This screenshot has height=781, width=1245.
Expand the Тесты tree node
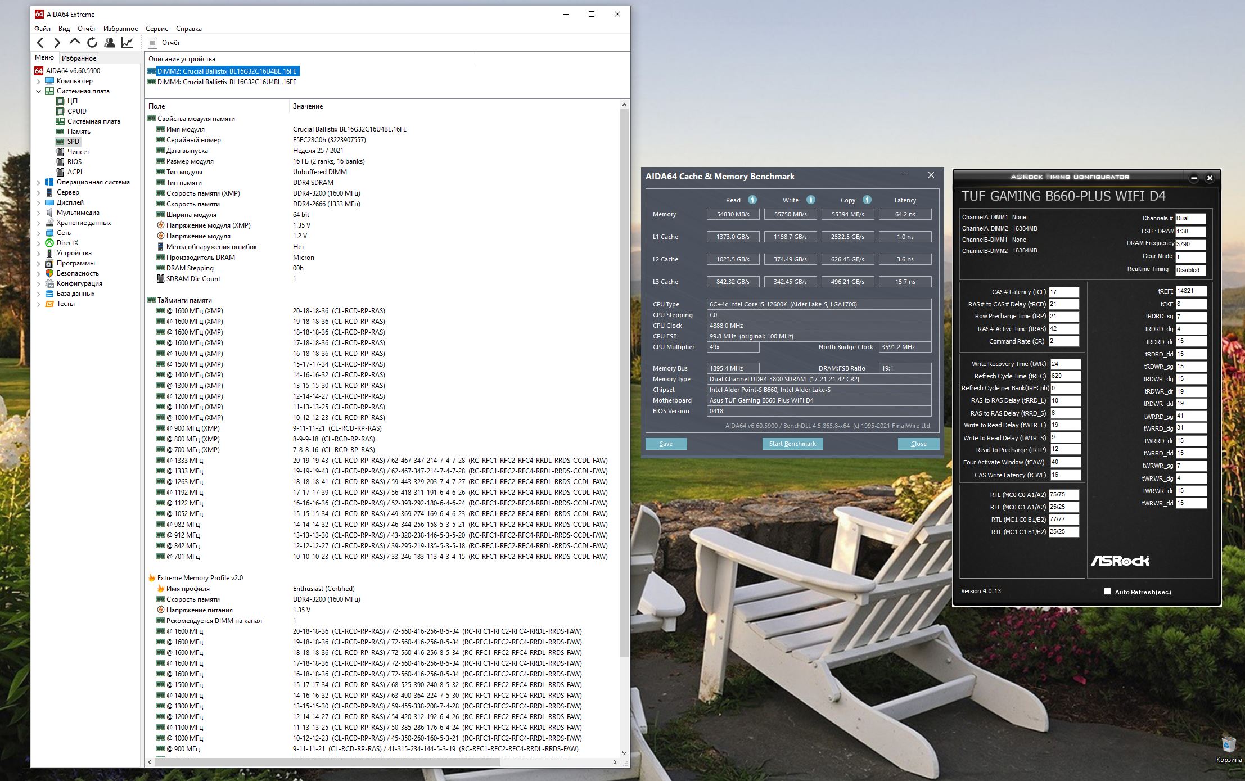click(x=39, y=304)
